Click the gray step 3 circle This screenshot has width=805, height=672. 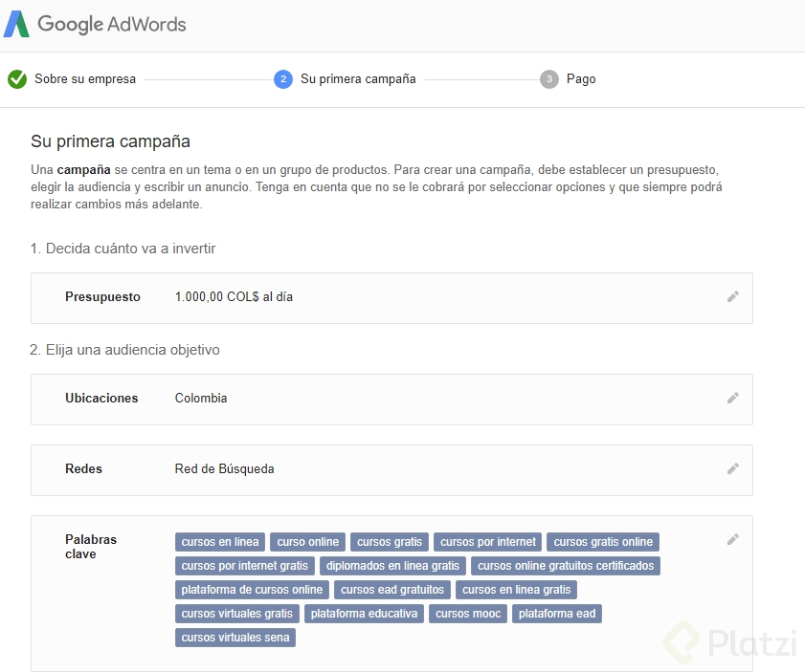(x=549, y=79)
